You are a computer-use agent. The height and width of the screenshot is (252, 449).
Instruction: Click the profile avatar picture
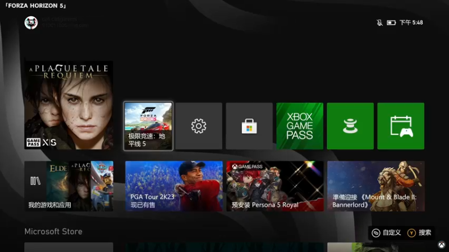[31, 22]
